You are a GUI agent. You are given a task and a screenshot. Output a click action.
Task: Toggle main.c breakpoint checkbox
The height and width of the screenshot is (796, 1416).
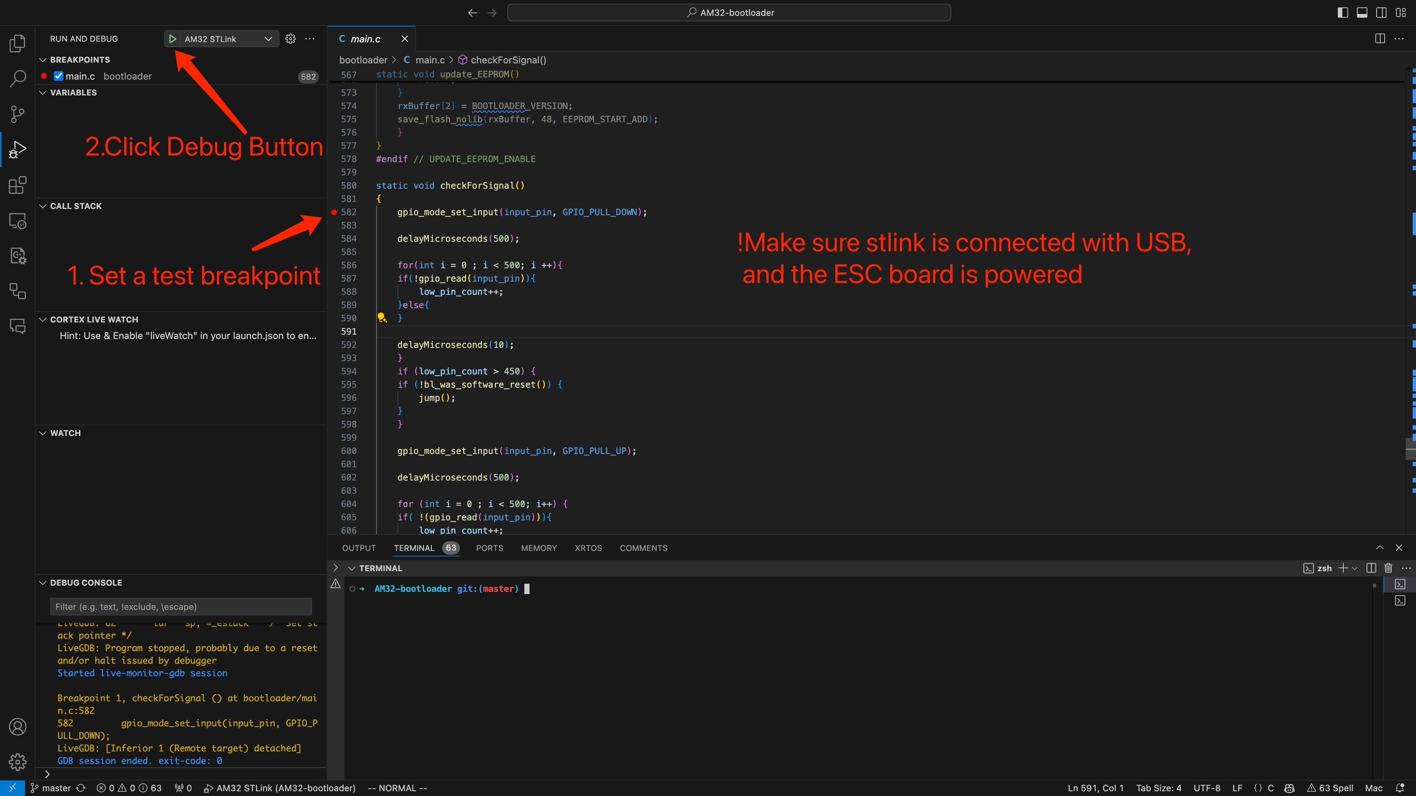[58, 76]
